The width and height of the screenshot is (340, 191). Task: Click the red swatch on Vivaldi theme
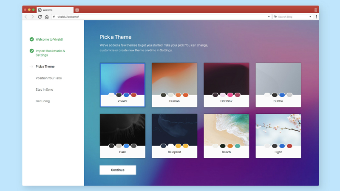click(134, 95)
